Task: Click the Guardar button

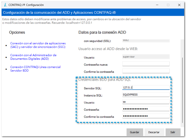Action: click(135, 132)
